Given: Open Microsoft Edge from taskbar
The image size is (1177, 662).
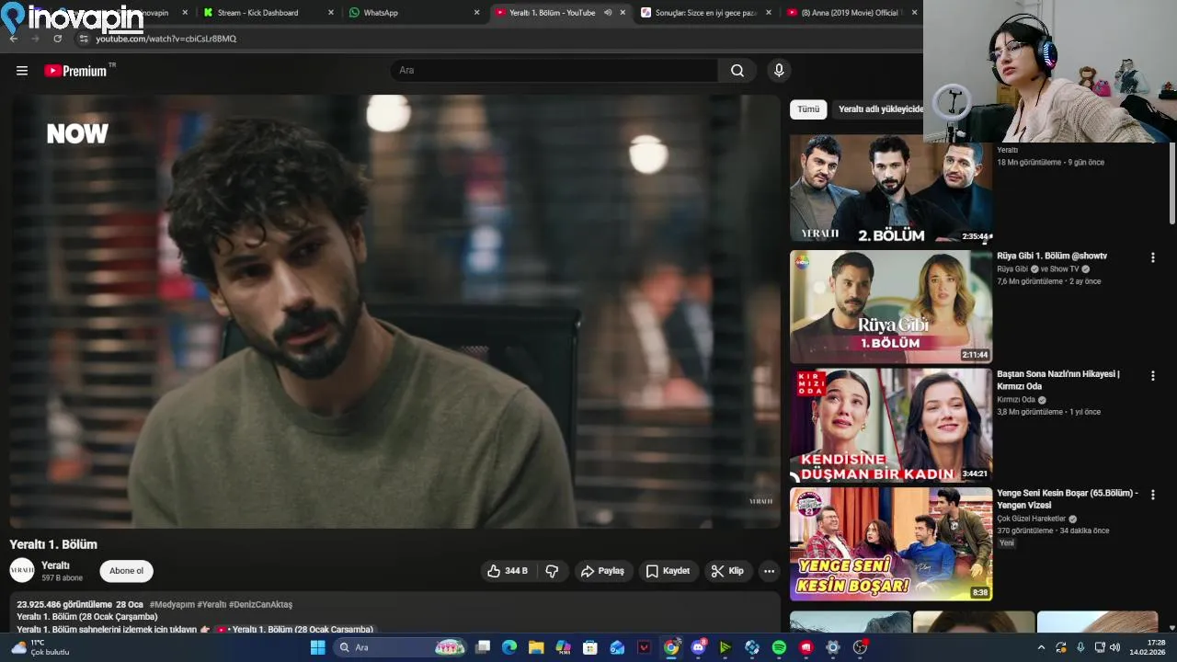Looking at the screenshot, I should click(x=509, y=647).
